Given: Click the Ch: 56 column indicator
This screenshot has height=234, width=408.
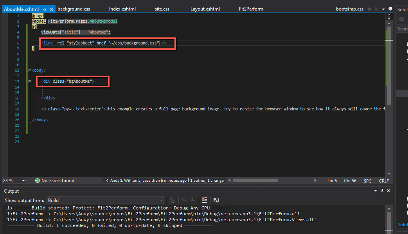Looking at the screenshot, I should tap(350, 181).
